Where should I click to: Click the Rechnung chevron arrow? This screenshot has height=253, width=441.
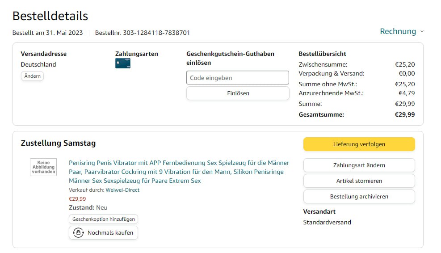[422, 32]
